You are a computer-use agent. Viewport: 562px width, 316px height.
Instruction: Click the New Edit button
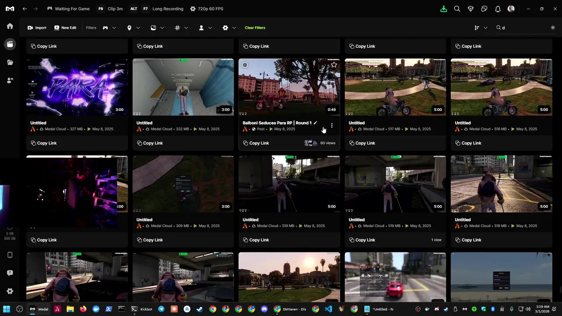tap(65, 28)
